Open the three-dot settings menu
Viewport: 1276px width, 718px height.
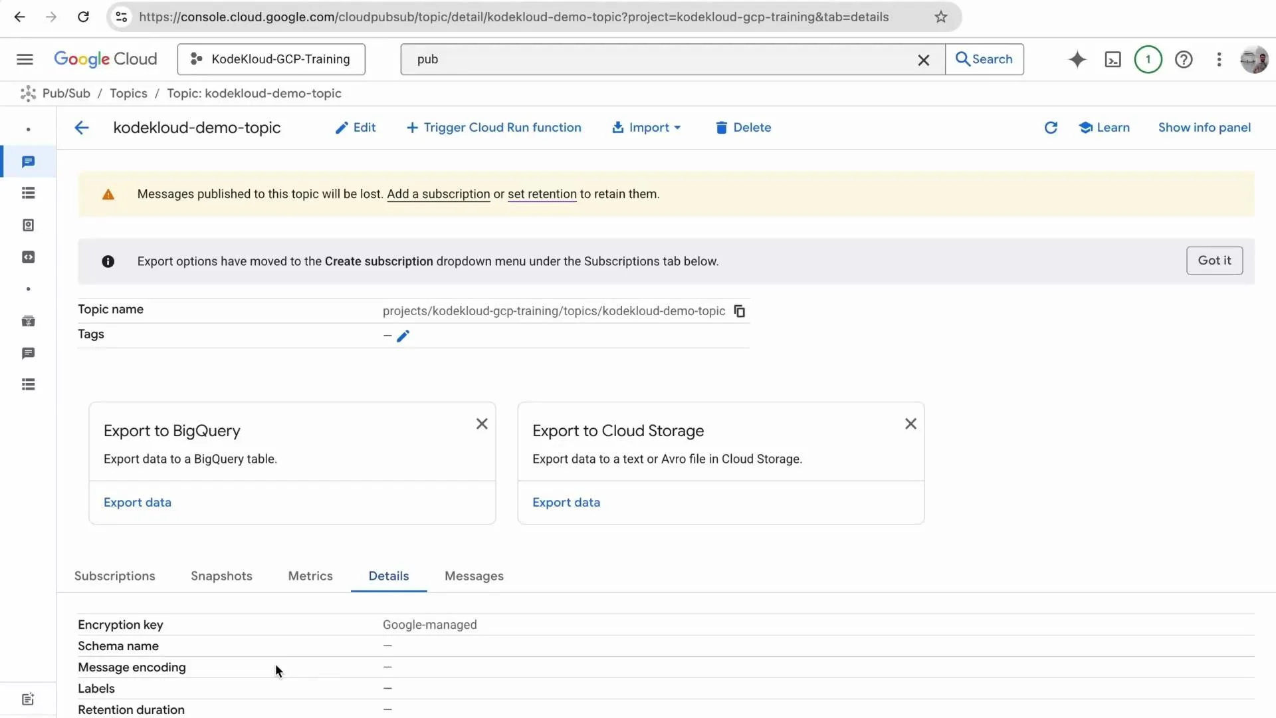(x=1218, y=60)
